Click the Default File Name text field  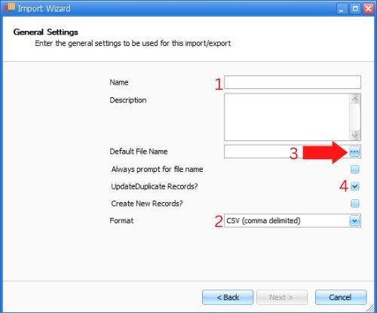(x=287, y=152)
